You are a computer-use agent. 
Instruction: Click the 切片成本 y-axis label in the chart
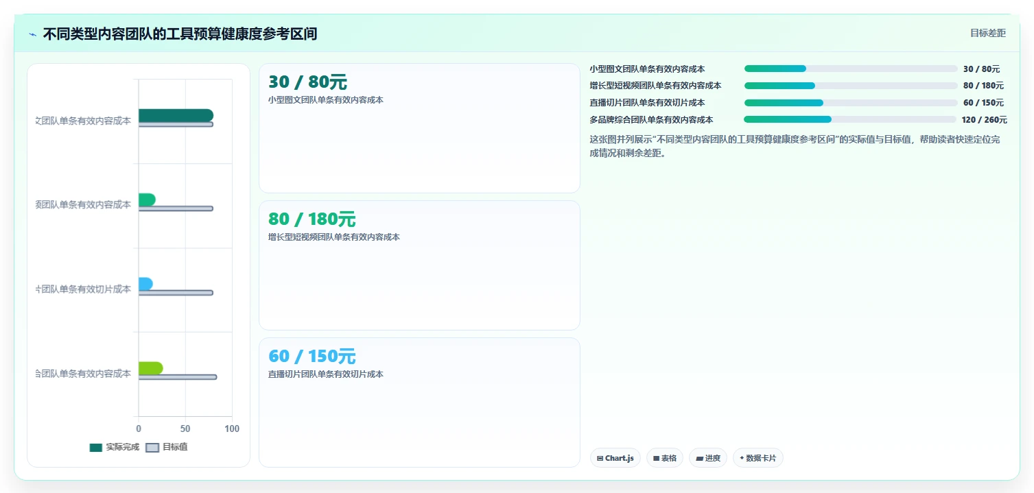(83, 289)
